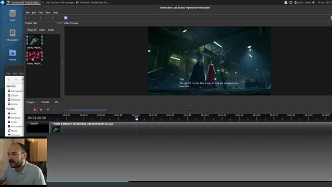Go back in the file manager window

point(9,79)
